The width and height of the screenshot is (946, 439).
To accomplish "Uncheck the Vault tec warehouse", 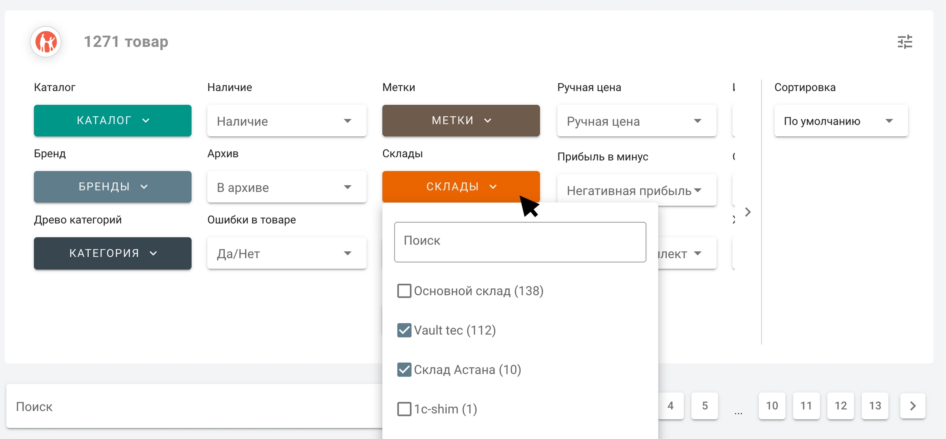I will tap(404, 330).
